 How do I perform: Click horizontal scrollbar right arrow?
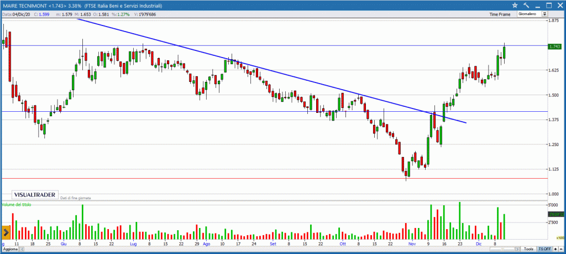click(517, 250)
